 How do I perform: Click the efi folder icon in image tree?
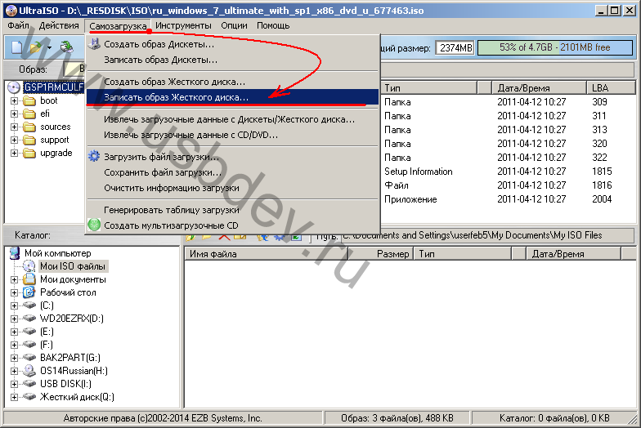29,114
